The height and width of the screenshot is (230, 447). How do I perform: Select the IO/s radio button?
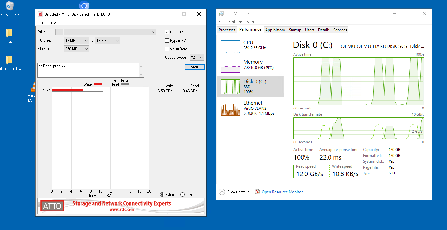pyautogui.click(x=182, y=195)
